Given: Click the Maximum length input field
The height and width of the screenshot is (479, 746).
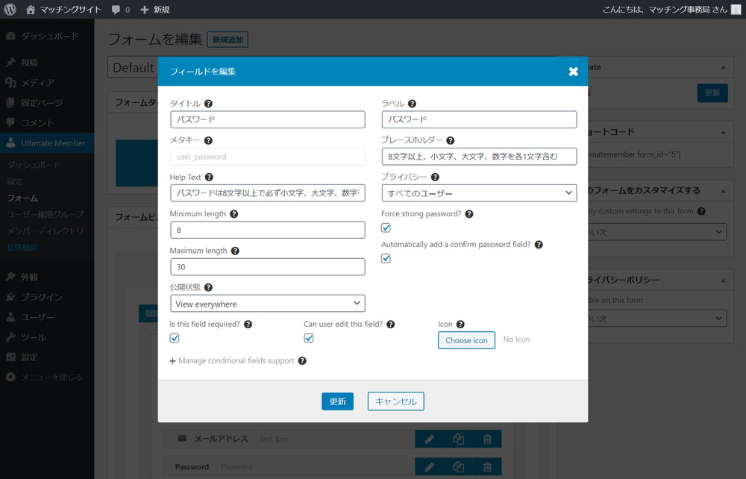Looking at the screenshot, I should 268,267.
